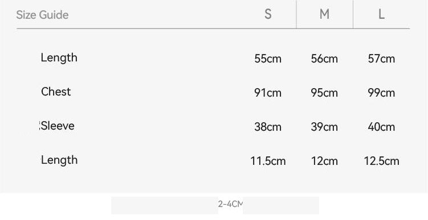Click the Size Guide heading
This screenshot has height=220, width=428.
click(42, 15)
